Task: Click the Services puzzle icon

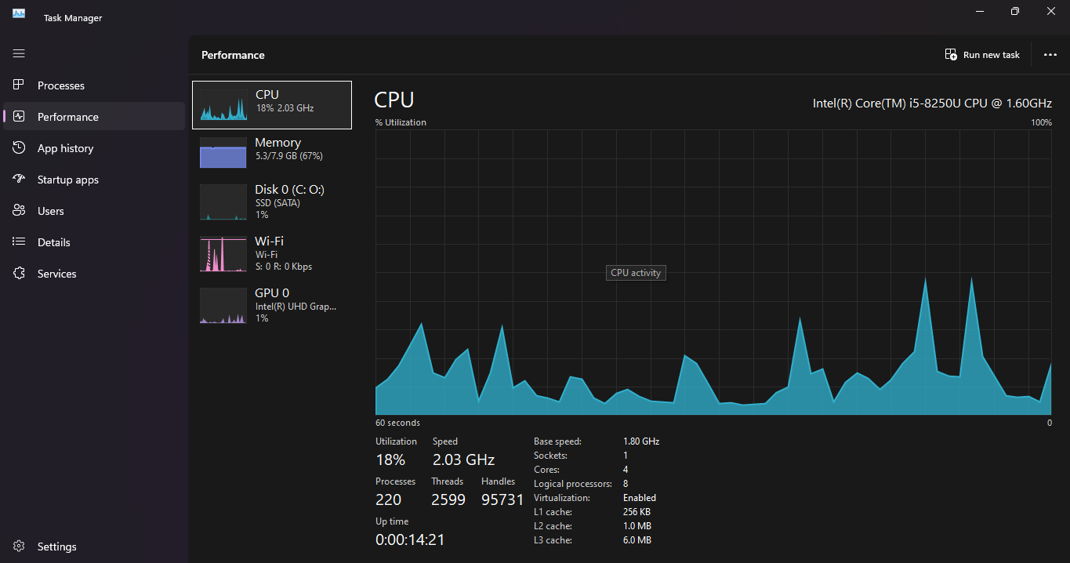Action: click(20, 273)
